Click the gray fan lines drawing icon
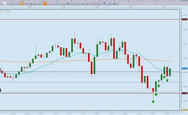Viewport: 188px width, 115px height. (88, 3)
